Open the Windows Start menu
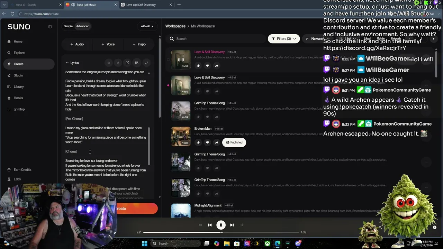The width and height of the screenshot is (443, 249). point(144,243)
